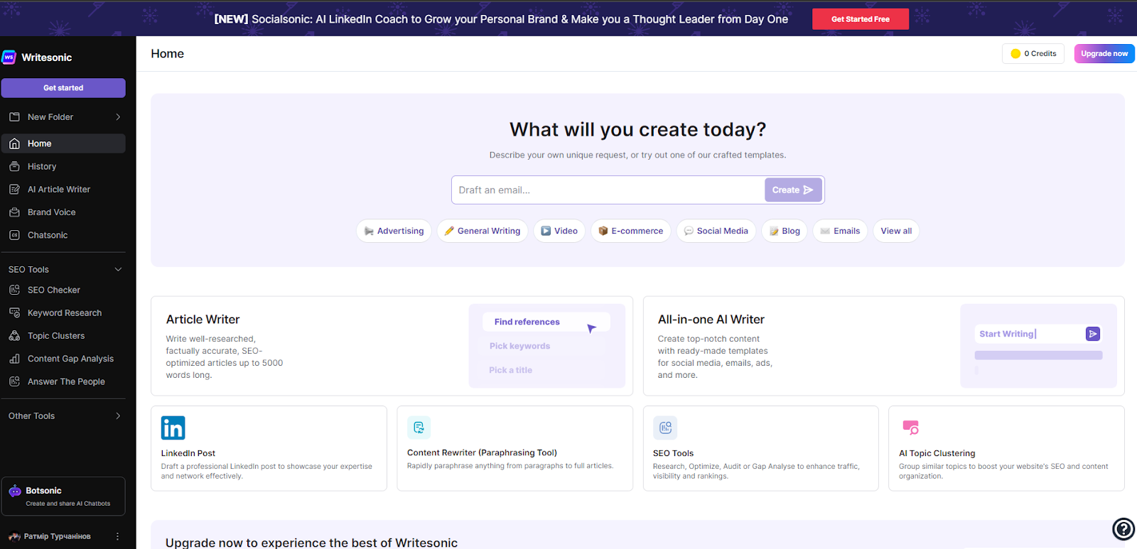This screenshot has height=549, width=1137.
Task: Click the Upgrade now button
Action: pos(1104,53)
